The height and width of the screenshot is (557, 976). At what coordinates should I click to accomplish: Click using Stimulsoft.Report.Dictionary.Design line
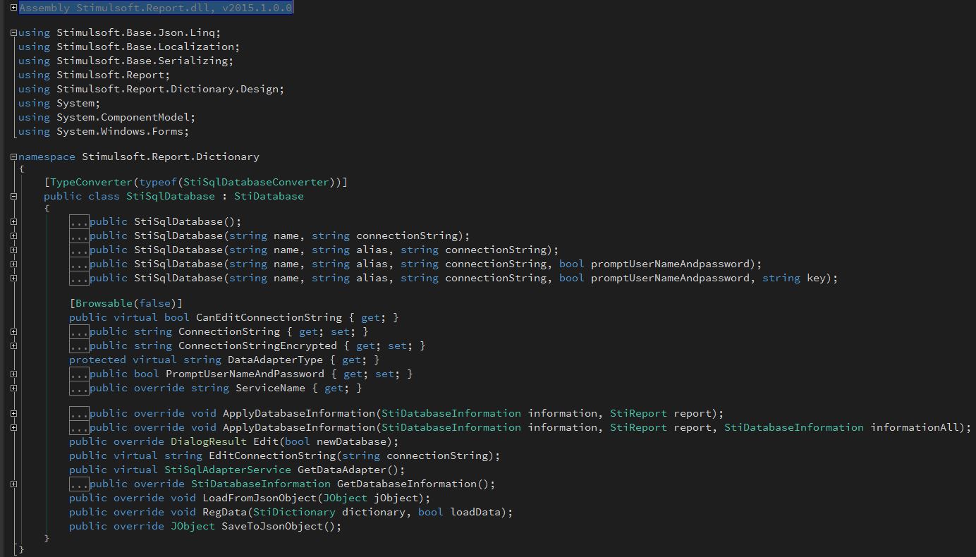point(151,89)
